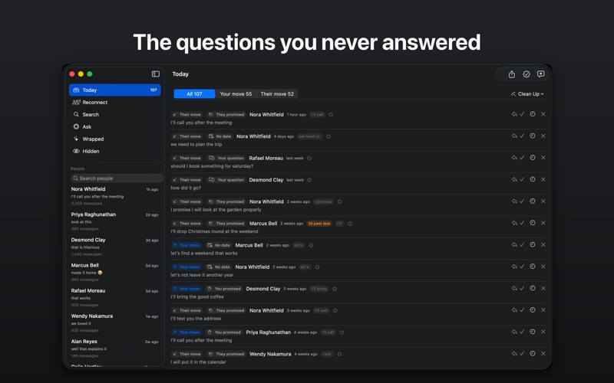Reply to Nora Whitfield's "I'll call you" item
This screenshot has height=383, width=614.
(514, 114)
